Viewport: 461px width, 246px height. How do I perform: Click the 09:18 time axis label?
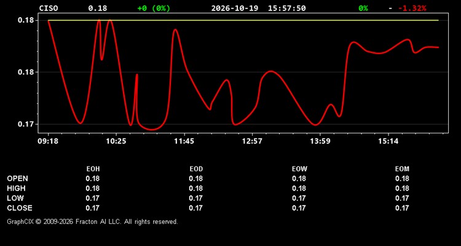[48, 141]
